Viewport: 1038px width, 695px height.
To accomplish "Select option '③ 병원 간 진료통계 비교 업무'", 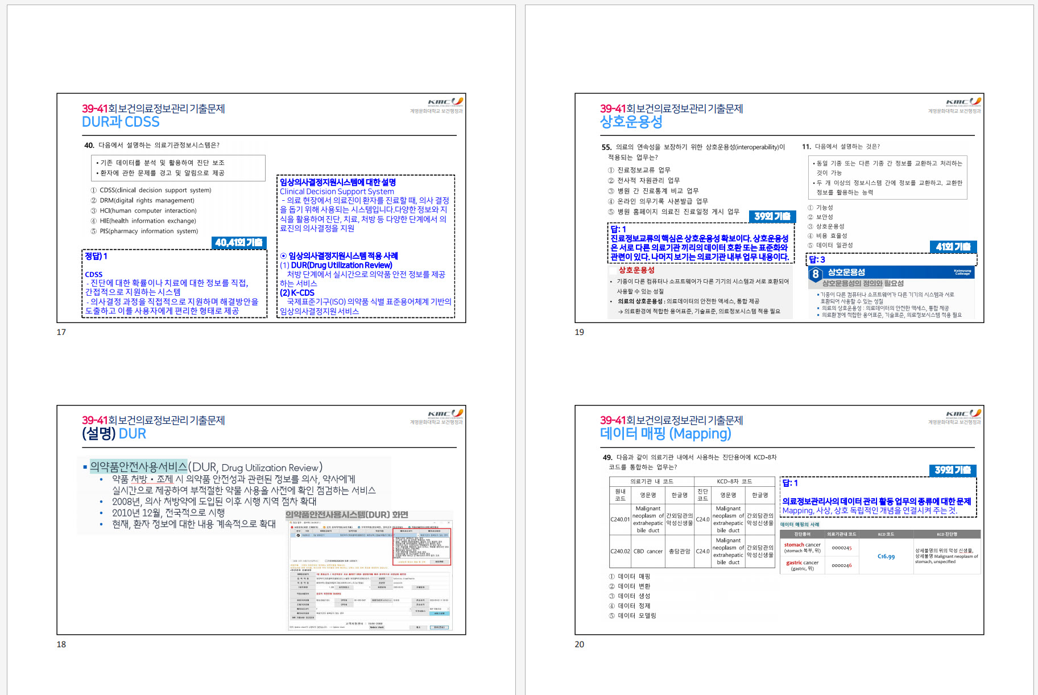I will pyautogui.click(x=653, y=191).
